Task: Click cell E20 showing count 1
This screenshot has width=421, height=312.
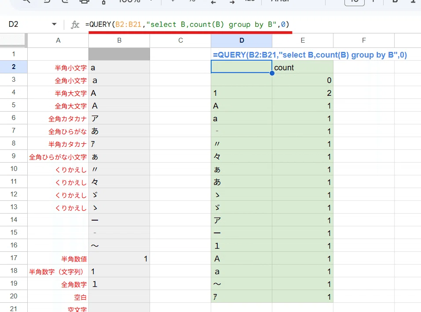Action: pos(303,297)
